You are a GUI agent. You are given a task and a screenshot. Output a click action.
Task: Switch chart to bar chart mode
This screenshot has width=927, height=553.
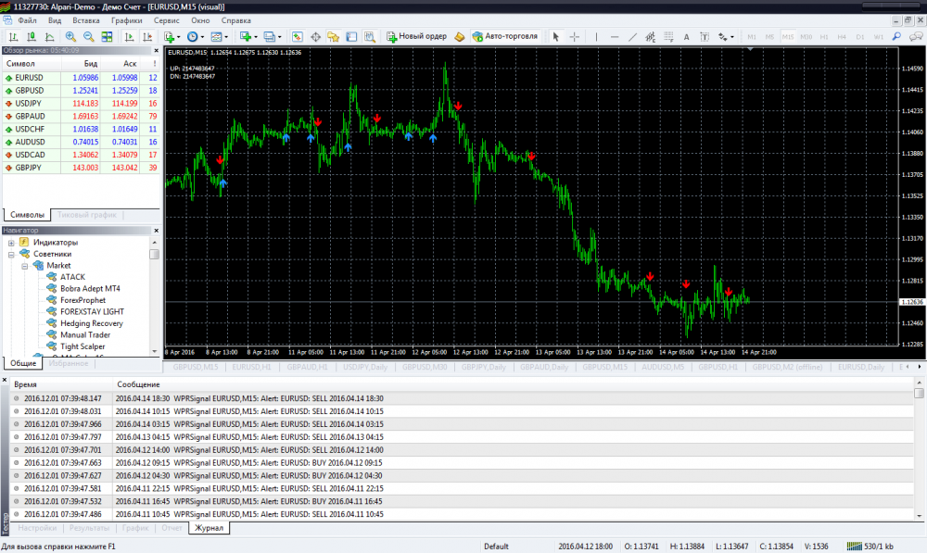tap(13, 37)
